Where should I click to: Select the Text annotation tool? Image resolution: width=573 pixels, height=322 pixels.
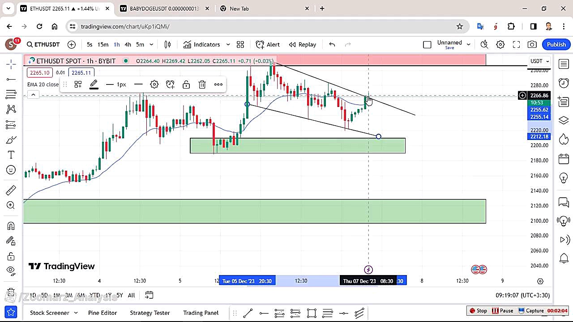[11, 155]
